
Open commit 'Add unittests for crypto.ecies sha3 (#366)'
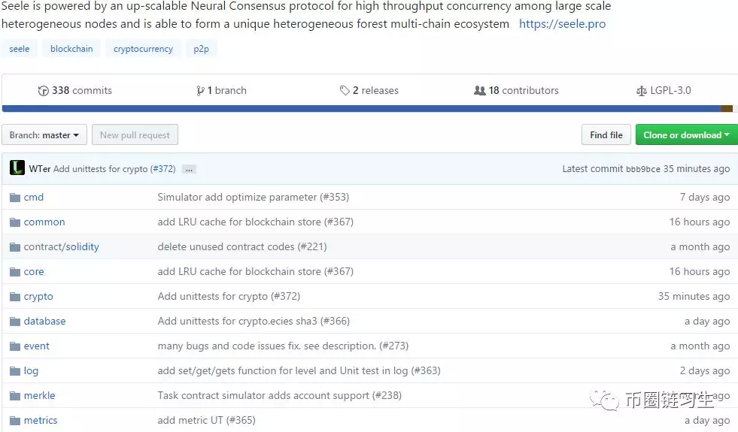point(254,322)
